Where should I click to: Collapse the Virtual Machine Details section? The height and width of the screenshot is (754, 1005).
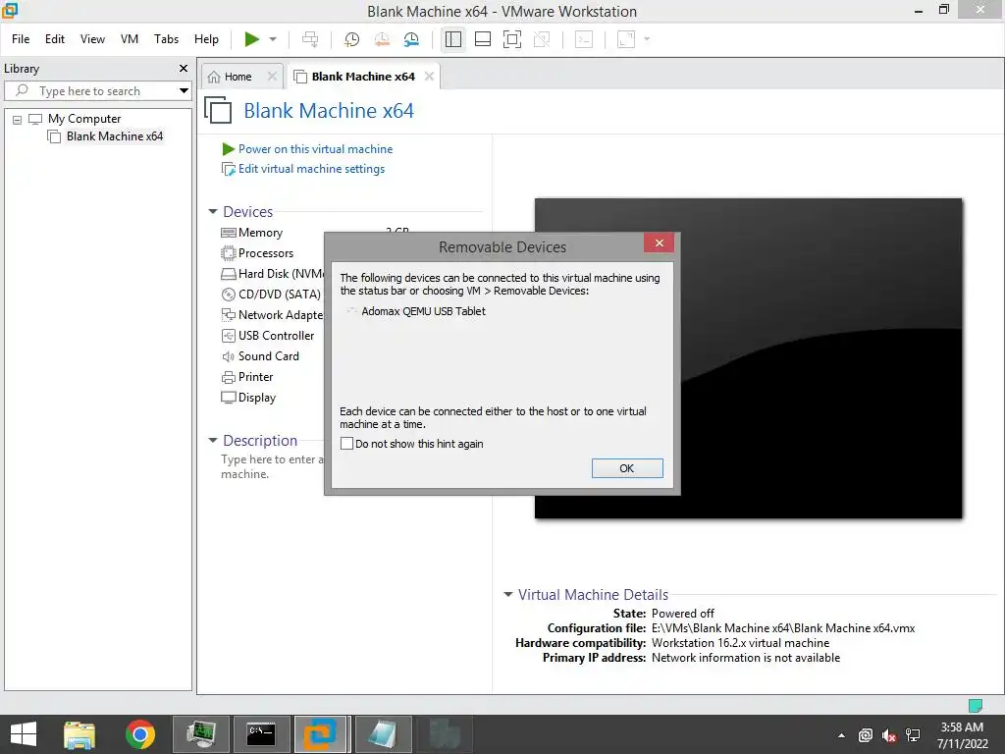tap(508, 594)
